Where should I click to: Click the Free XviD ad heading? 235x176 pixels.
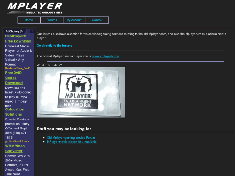pos(14,73)
